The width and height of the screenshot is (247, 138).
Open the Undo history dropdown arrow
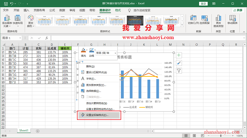[15, 4]
